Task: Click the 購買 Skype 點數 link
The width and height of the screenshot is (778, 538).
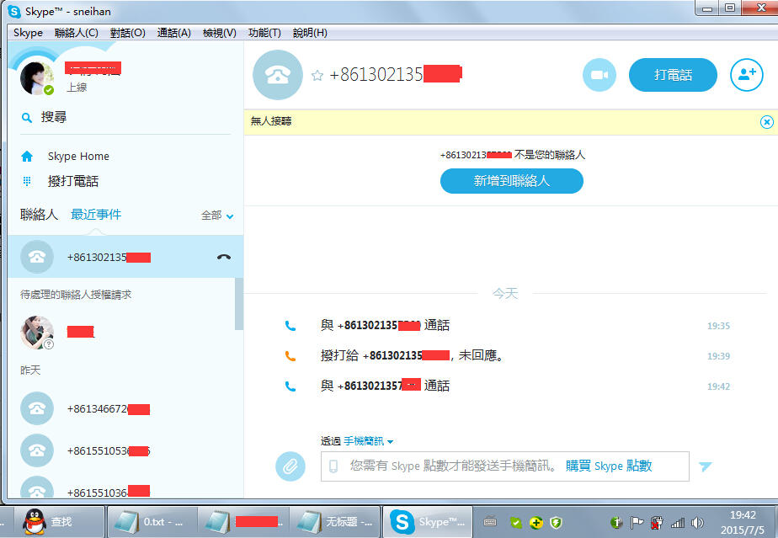Action: point(609,466)
